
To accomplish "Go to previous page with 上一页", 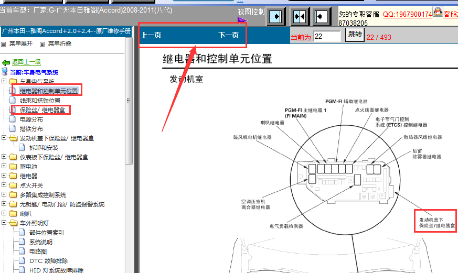I will [151, 35].
